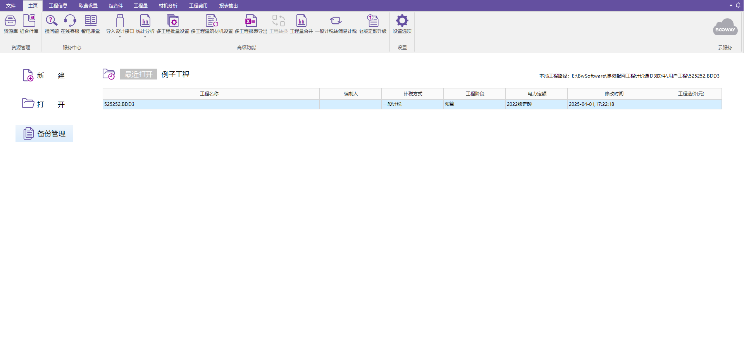Open 多工程建筑材机设置
The image size is (744, 349).
tap(212, 24)
